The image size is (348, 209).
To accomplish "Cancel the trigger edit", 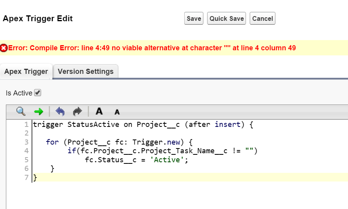I will [263, 18].
